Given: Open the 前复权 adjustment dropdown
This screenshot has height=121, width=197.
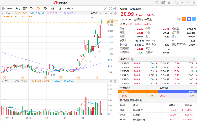Looking at the screenshot, I should coord(96,13).
